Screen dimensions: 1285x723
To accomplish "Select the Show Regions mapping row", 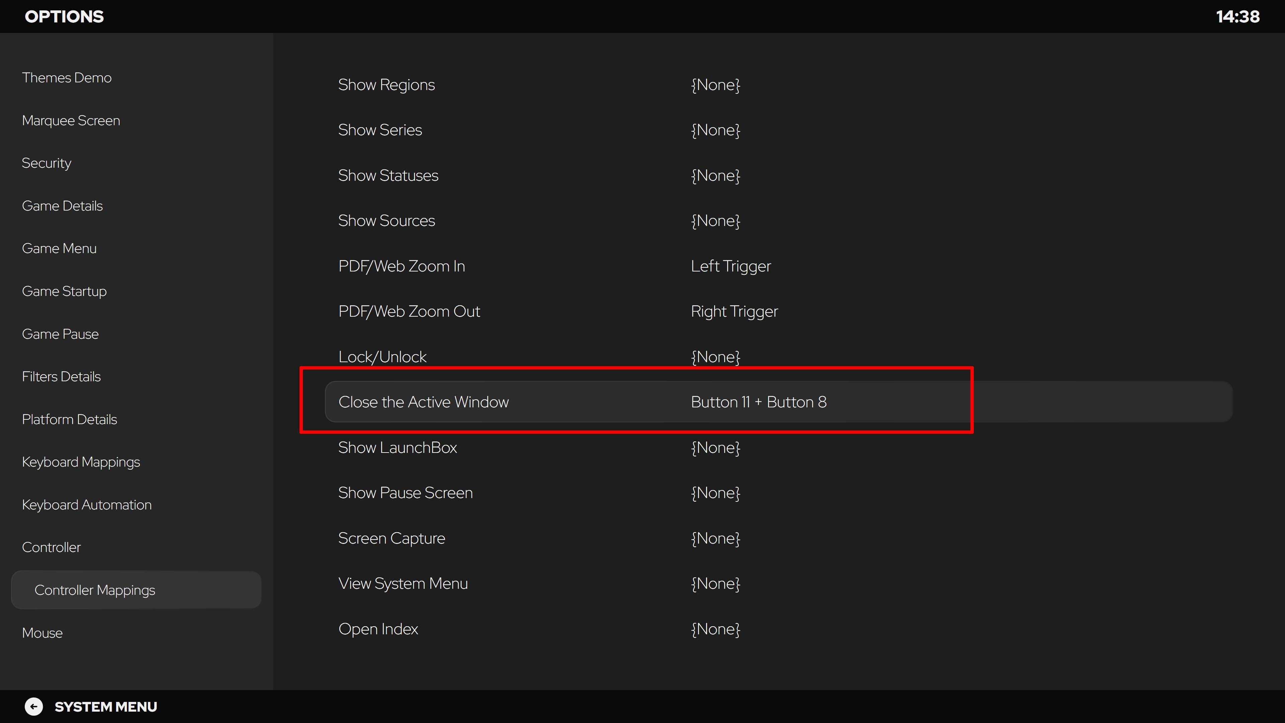I will coord(779,85).
